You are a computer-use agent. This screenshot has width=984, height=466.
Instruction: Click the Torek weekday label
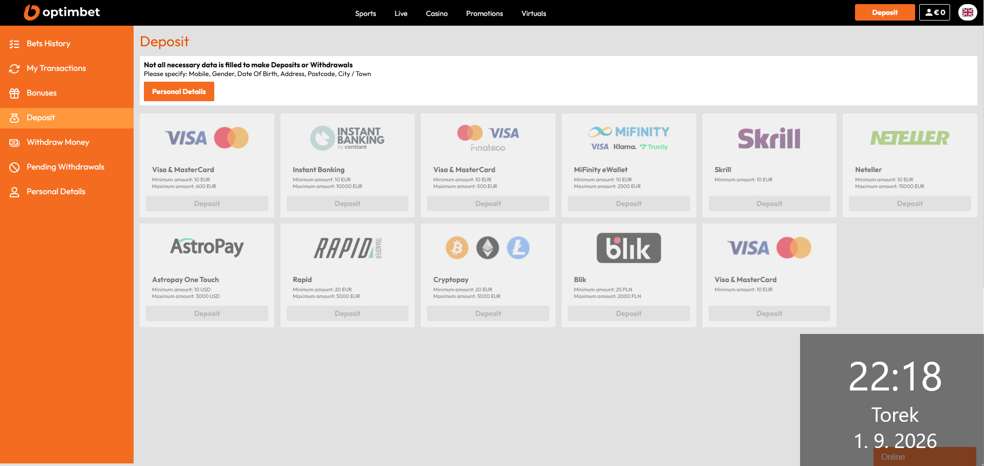tap(895, 415)
